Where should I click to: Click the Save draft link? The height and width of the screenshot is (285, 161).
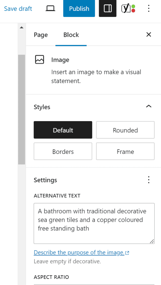18,9
